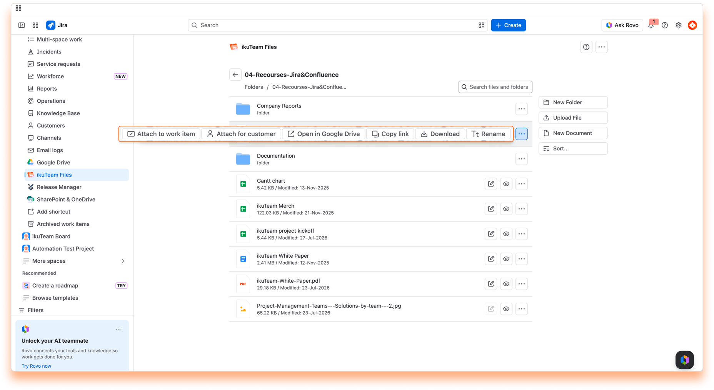Select Open in Google Drive action
Viewport: 714px width, 390px height.
(x=324, y=134)
